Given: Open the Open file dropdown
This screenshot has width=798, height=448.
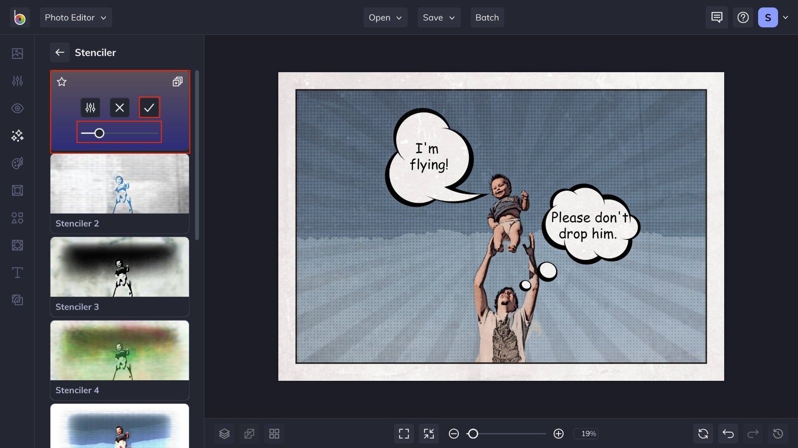Looking at the screenshot, I should pyautogui.click(x=385, y=17).
